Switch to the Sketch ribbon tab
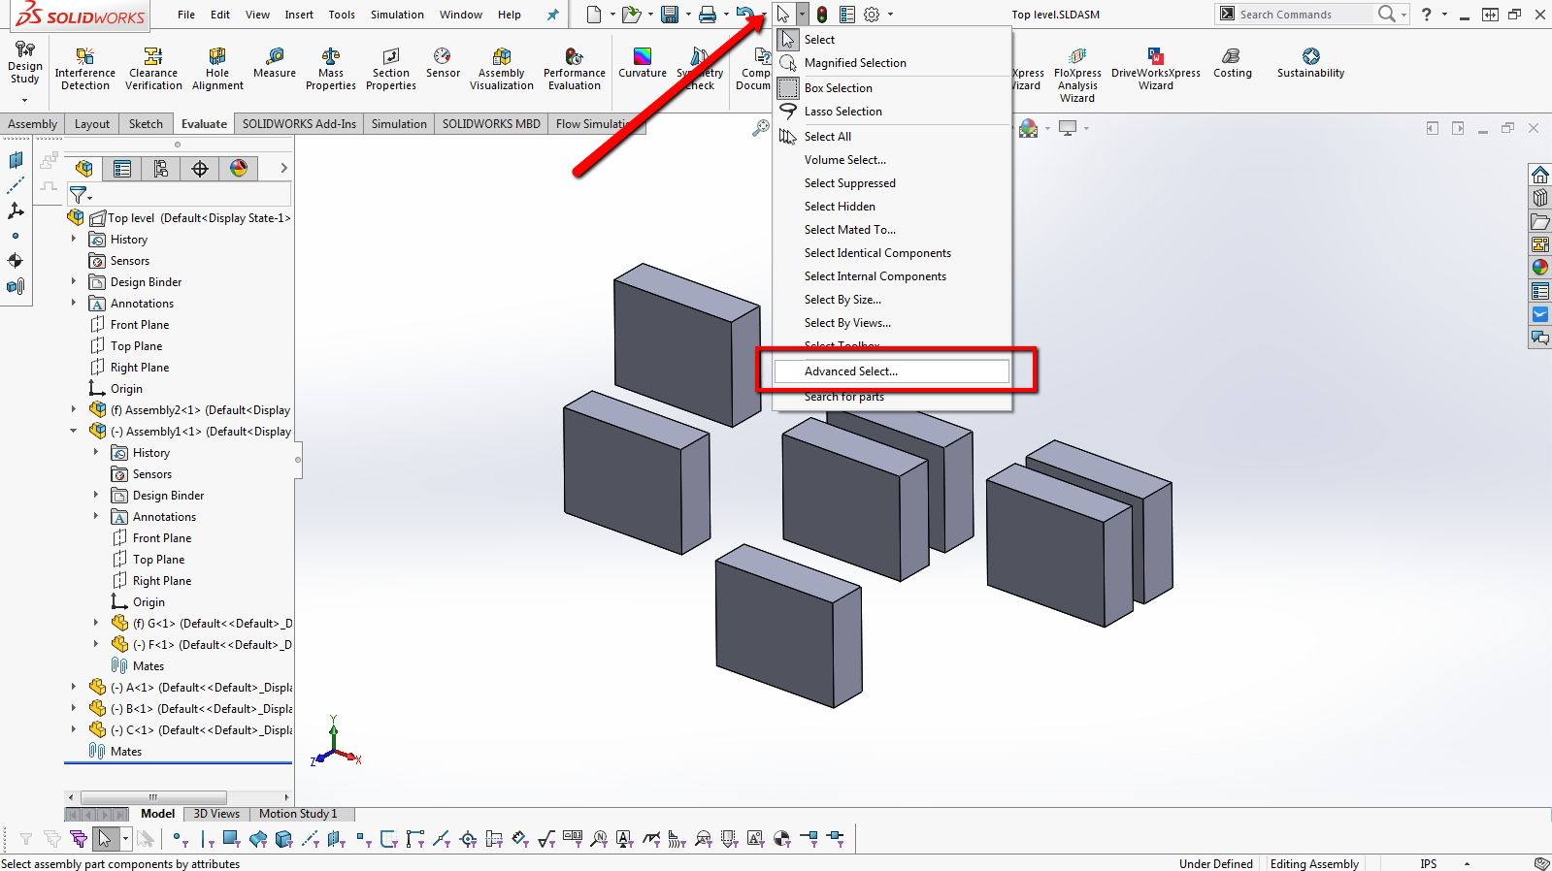The width and height of the screenshot is (1552, 871). click(146, 124)
